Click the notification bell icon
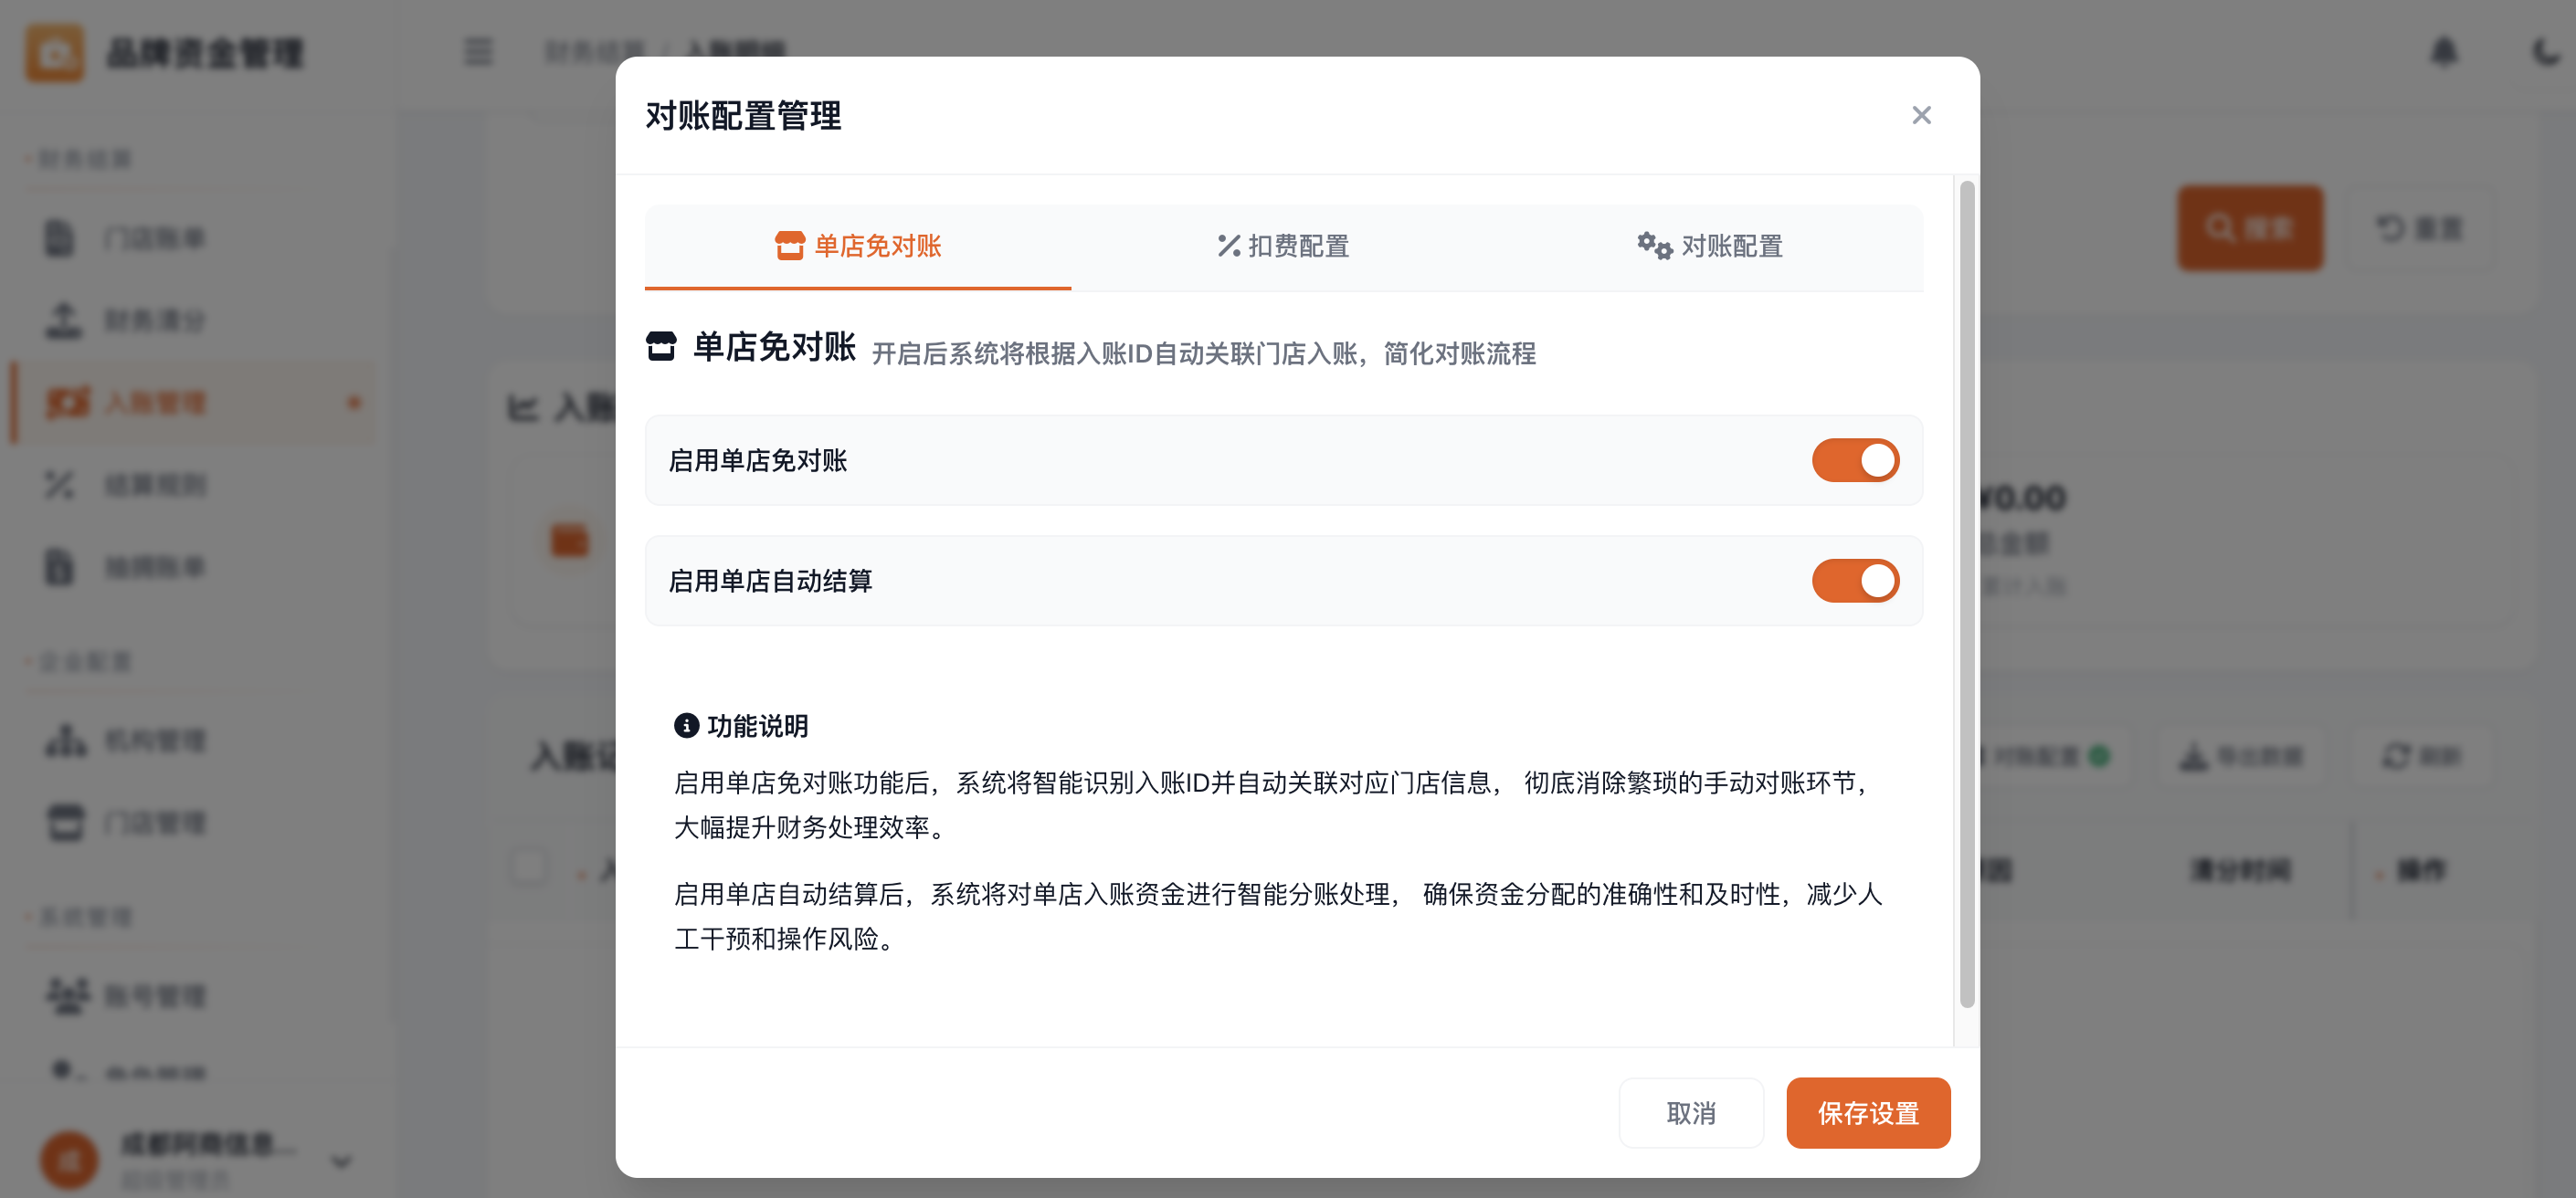The image size is (2576, 1198). pyautogui.click(x=2443, y=52)
